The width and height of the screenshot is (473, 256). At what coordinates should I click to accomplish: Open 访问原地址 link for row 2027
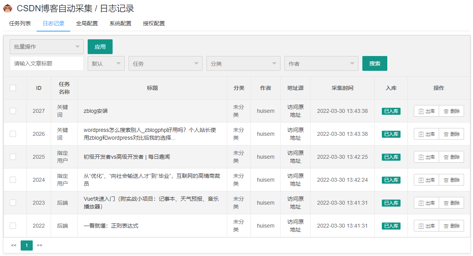coord(296,111)
